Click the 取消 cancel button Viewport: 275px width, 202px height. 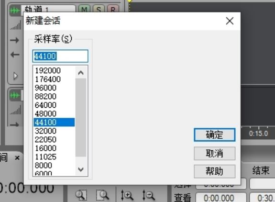(x=214, y=154)
